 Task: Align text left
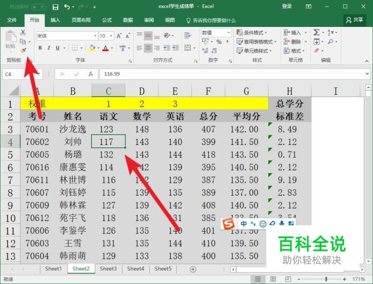140,48
